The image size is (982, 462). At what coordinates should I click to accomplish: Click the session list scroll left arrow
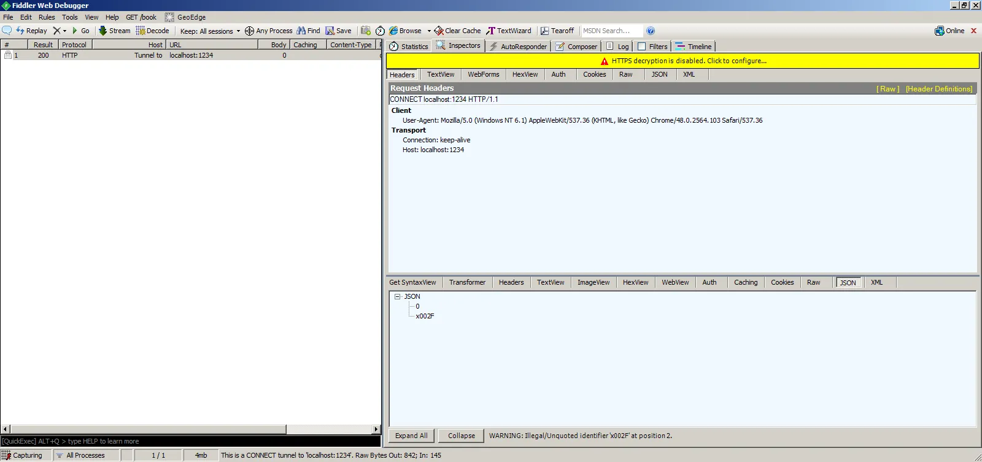pos(6,429)
